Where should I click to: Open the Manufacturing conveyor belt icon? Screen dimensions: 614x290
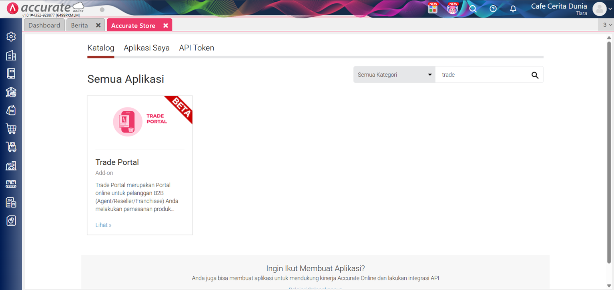point(11,184)
